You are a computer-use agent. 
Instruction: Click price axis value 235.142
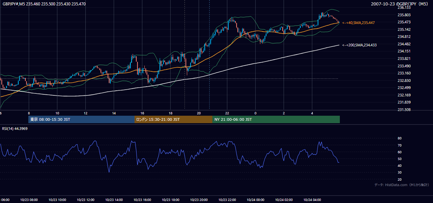[404, 29]
